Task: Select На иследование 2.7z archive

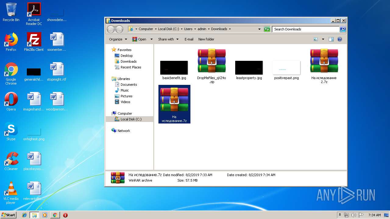Action: point(324,66)
